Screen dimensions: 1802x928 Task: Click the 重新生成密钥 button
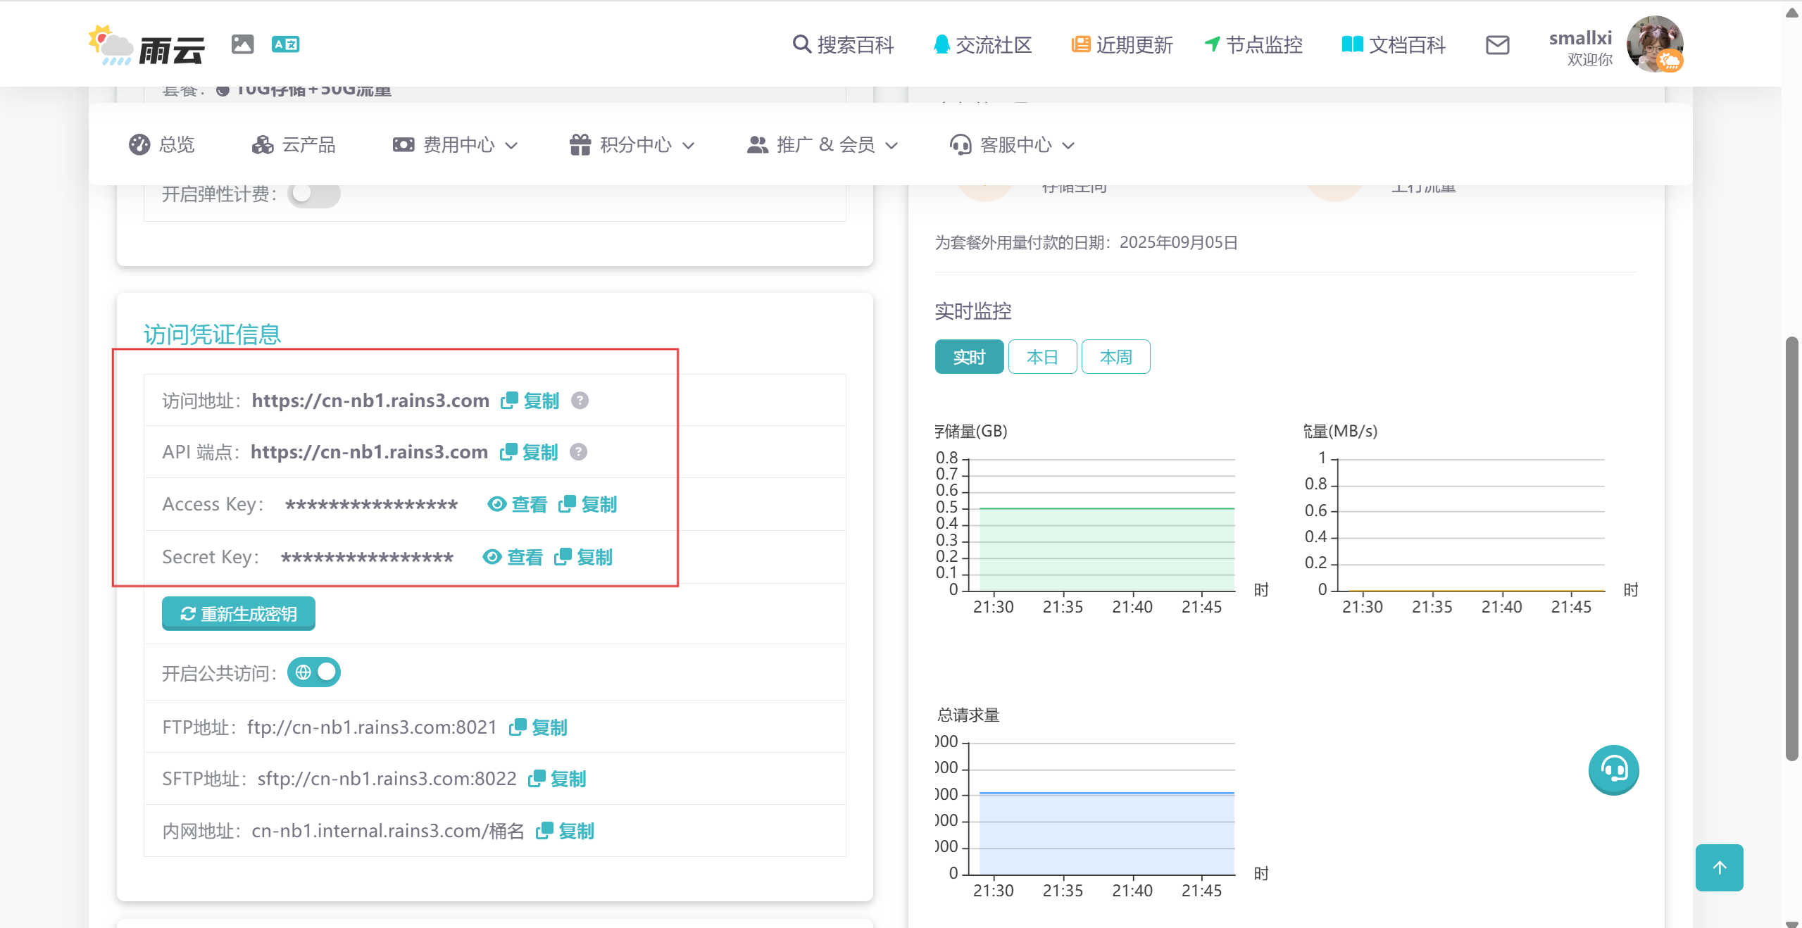coord(239,614)
